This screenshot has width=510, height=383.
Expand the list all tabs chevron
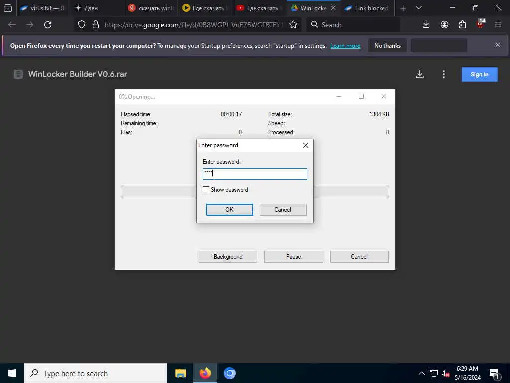[x=419, y=8]
